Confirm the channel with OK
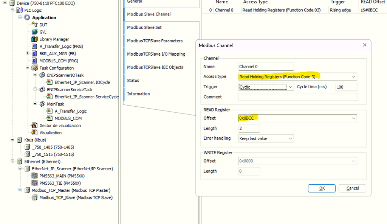Image resolution: width=387 pixels, height=224 pixels. click(x=322, y=188)
